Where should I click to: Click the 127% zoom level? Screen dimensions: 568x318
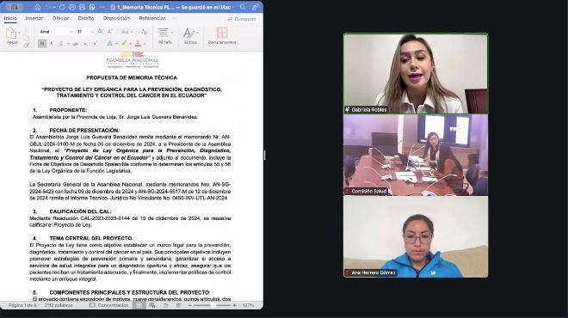[248, 305]
